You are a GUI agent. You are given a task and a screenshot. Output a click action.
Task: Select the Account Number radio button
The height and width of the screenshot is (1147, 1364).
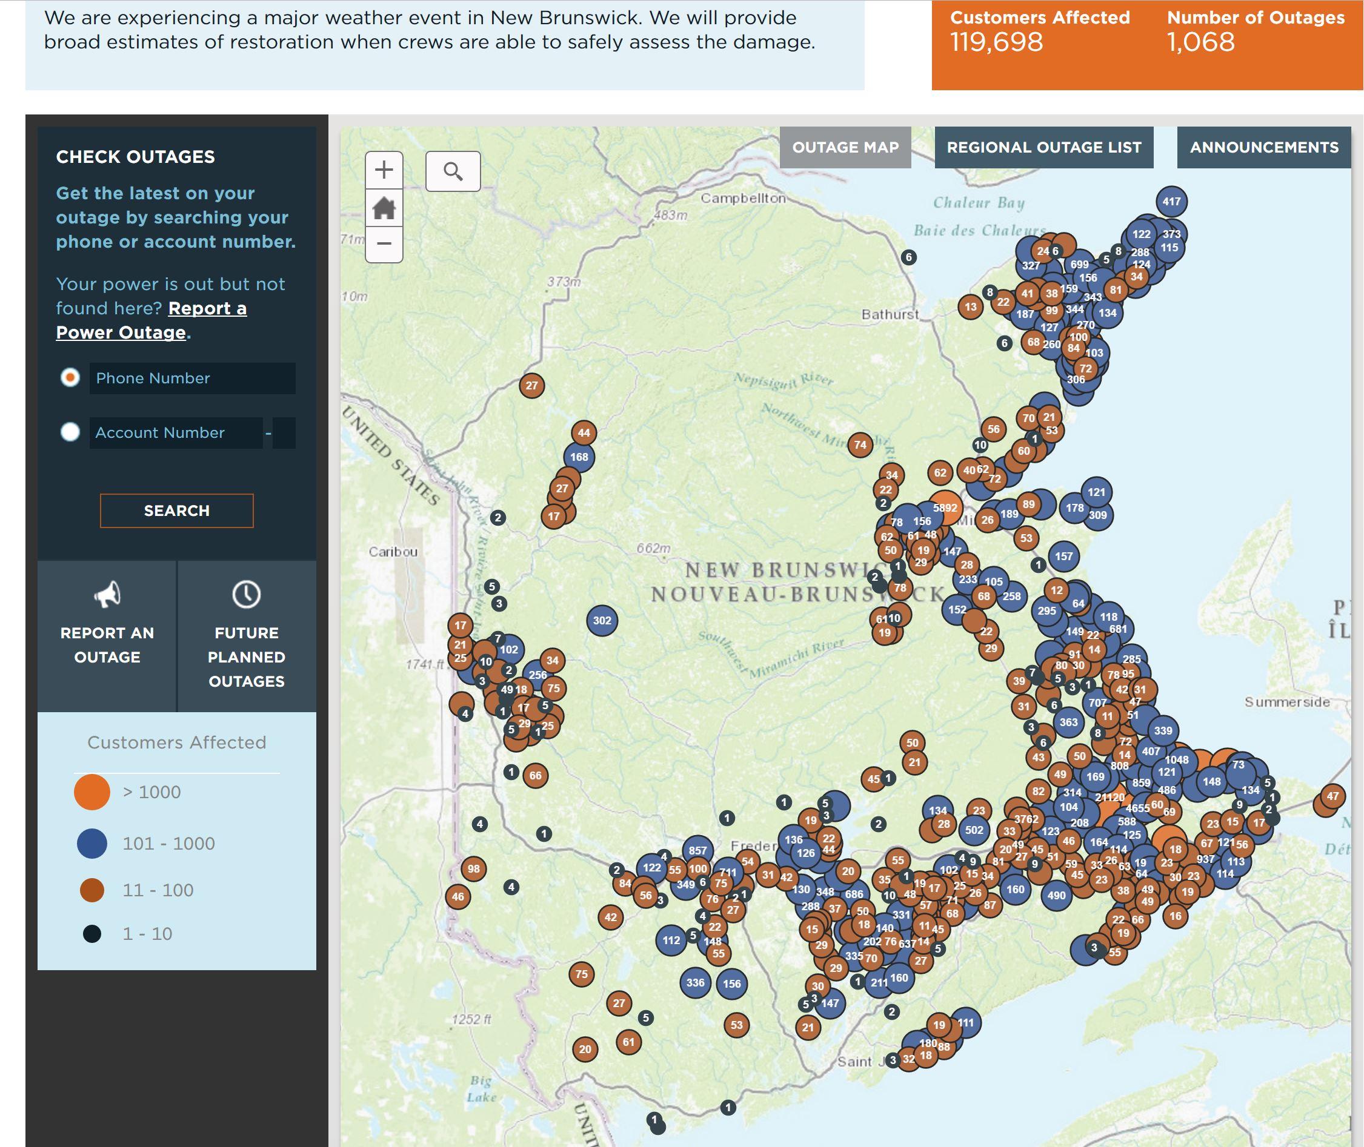[70, 432]
